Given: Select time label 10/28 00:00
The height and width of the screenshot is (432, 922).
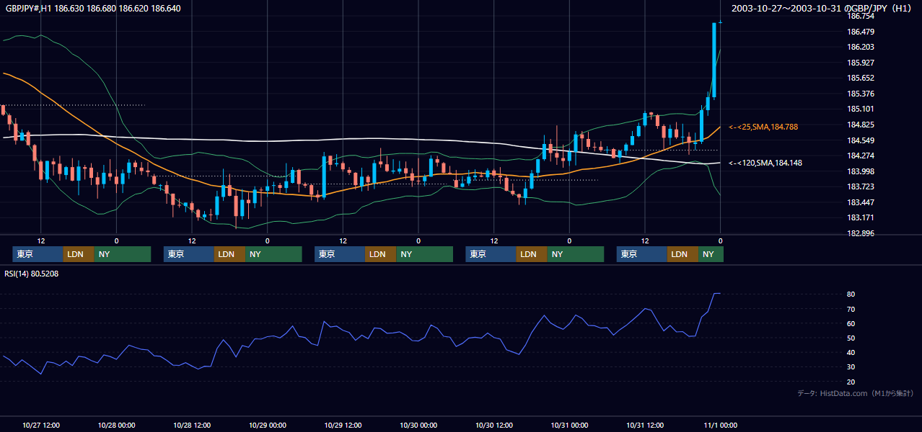Looking at the screenshot, I should [116, 425].
